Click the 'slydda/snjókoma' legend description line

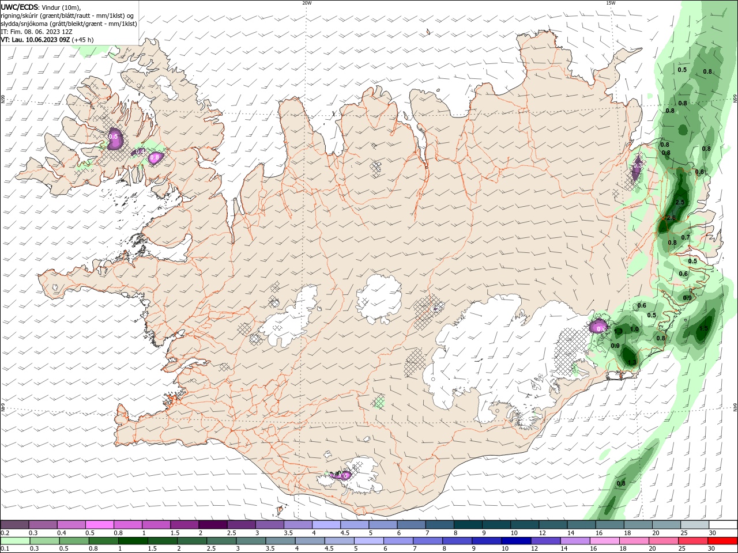click(69, 24)
